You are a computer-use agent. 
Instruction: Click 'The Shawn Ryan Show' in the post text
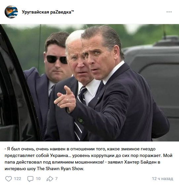click(60, 169)
